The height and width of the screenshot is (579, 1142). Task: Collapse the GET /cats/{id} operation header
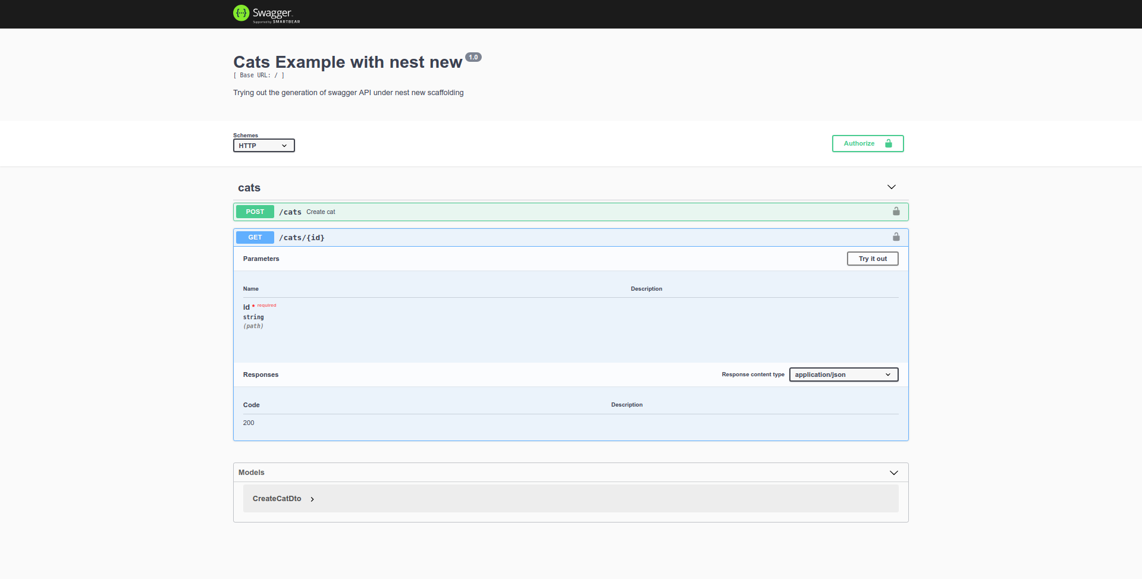tap(535, 237)
